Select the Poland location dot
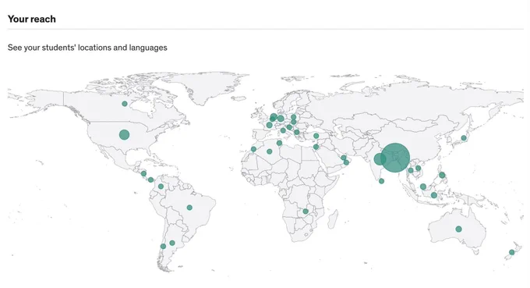The width and height of the screenshot is (530, 288). 293,117
